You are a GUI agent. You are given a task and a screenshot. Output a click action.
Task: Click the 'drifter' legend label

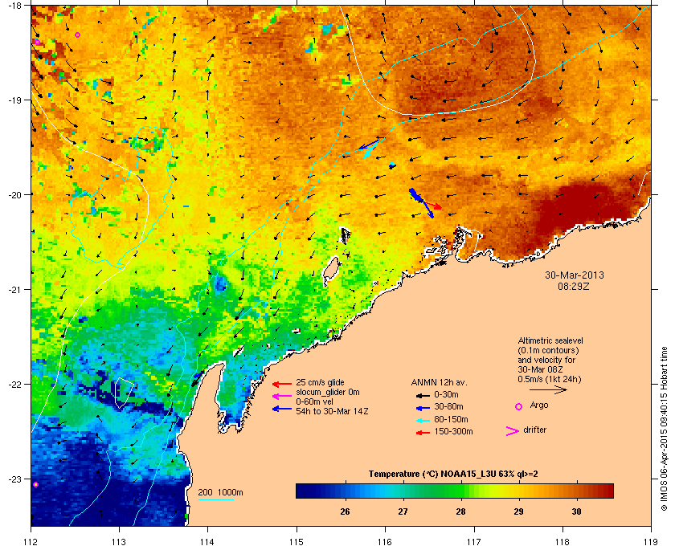tap(534, 430)
